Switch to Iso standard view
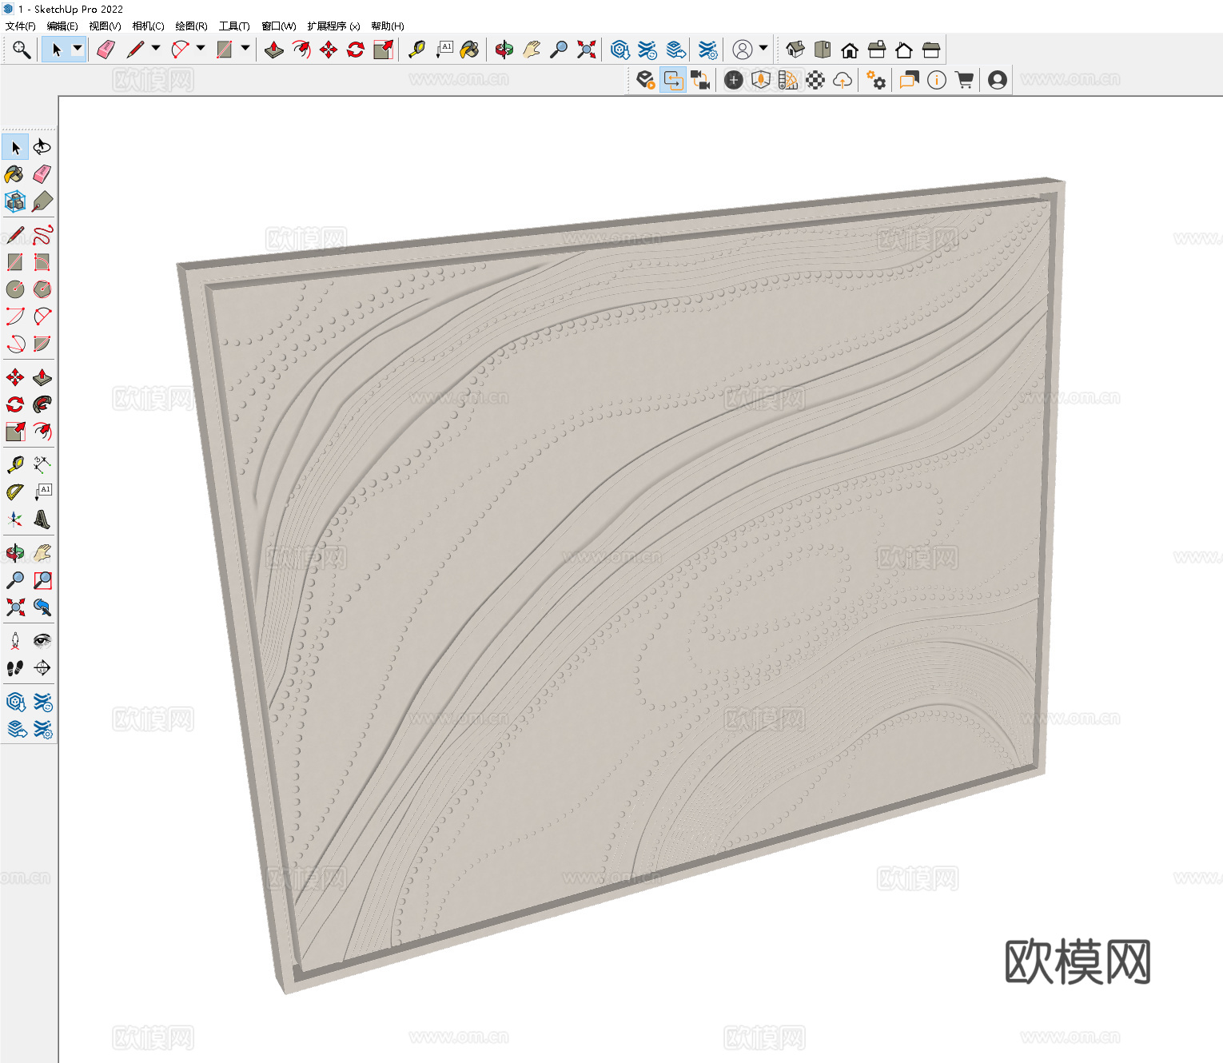The image size is (1223, 1063). point(795,50)
